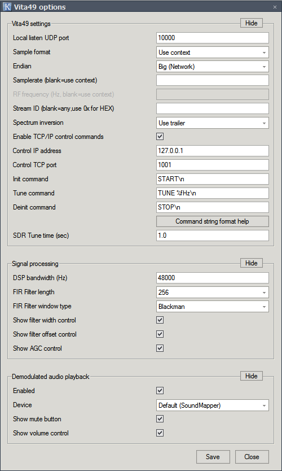The image size is (282, 471).
Task: Click the SDR Tune time field
Action: pyautogui.click(x=213, y=236)
